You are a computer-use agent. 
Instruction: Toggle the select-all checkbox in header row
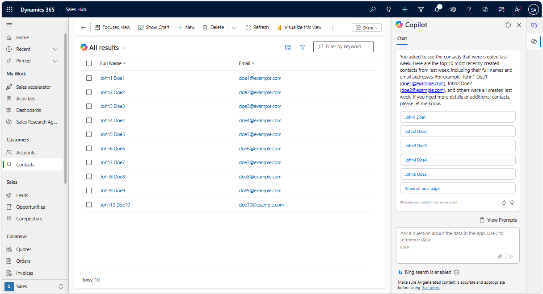[x=89, y=63]
